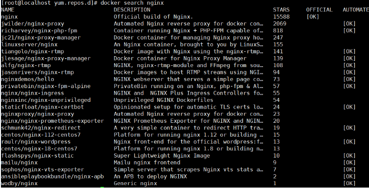Image resolution: width=369 pixels, height=188 pixels.
Task: Click the 'docker search nginx' command text
Action: tap(132, 3)
